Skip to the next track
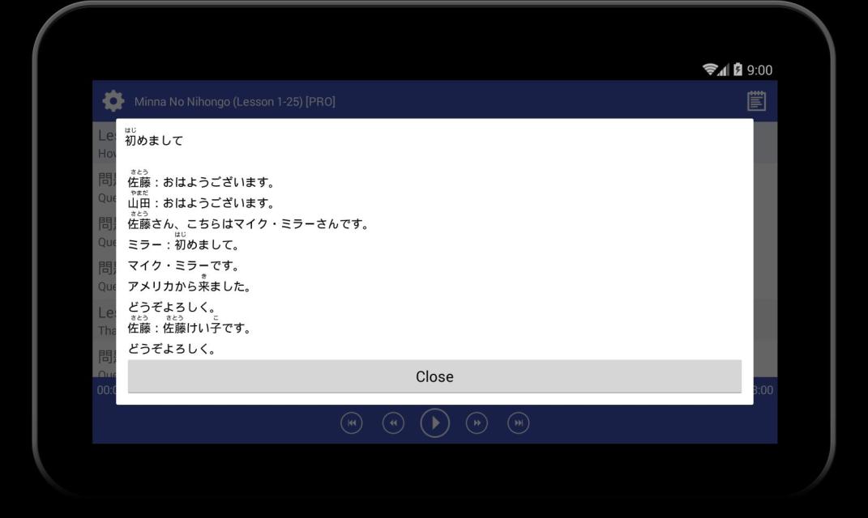This screenshot has width=868, height=518. 517,422
